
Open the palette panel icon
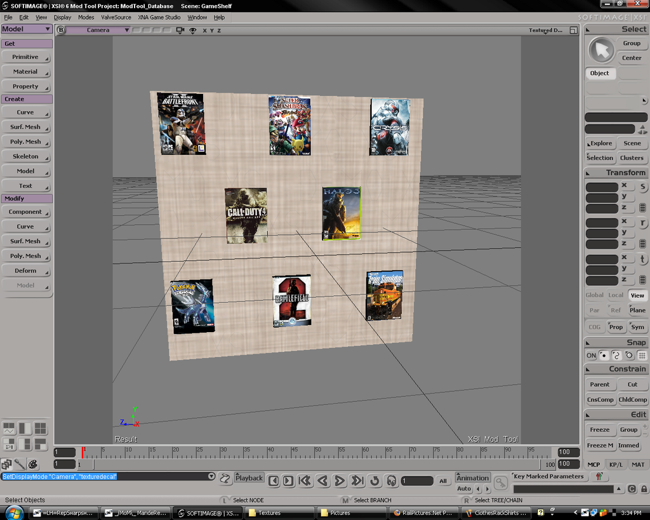[x=33, y=464]
